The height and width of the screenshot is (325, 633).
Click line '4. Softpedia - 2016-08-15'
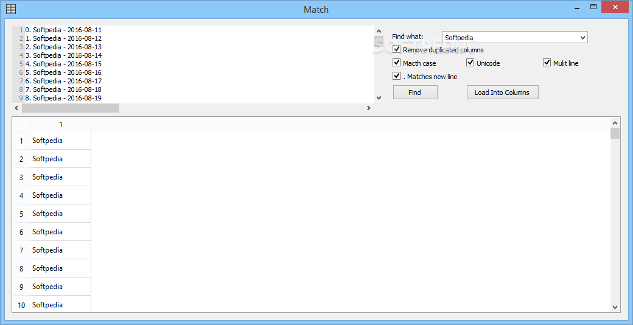(x=63, y=64)
